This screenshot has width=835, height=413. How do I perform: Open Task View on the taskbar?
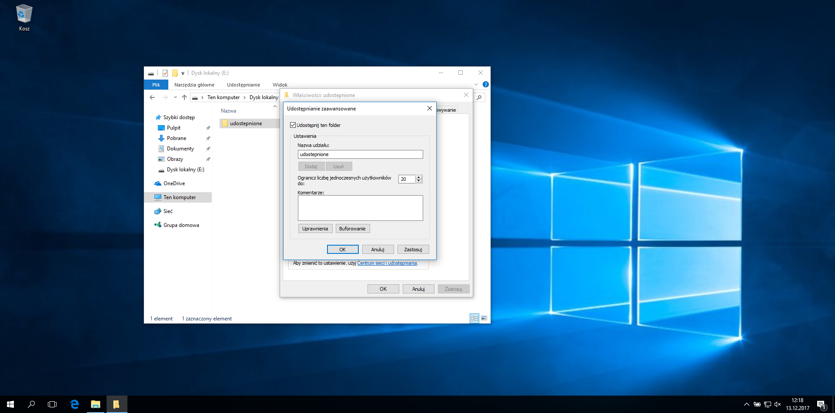coord(52,404)
